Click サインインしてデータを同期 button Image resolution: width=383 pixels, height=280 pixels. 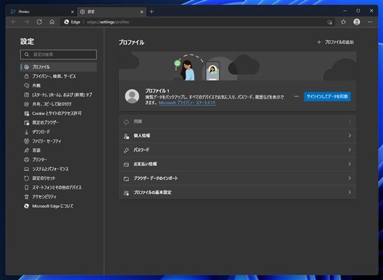click(x=327, y=96)
